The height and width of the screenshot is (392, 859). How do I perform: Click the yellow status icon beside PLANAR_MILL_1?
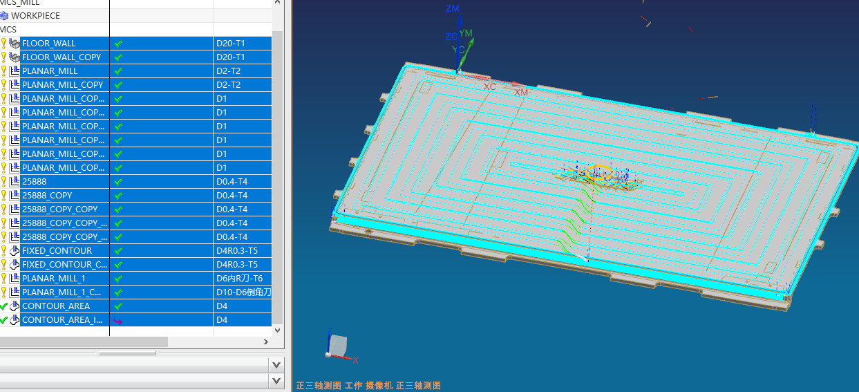point(3,278)
